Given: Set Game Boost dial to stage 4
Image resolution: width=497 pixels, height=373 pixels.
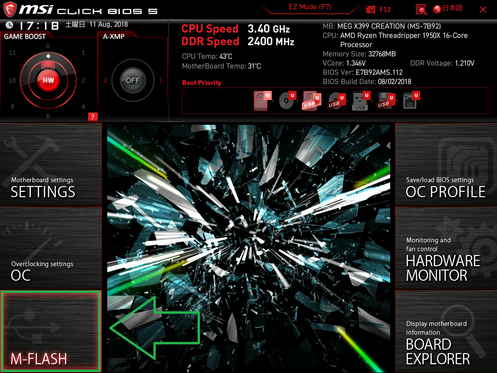Looking at the screenshot, I should tap(83, 106).
